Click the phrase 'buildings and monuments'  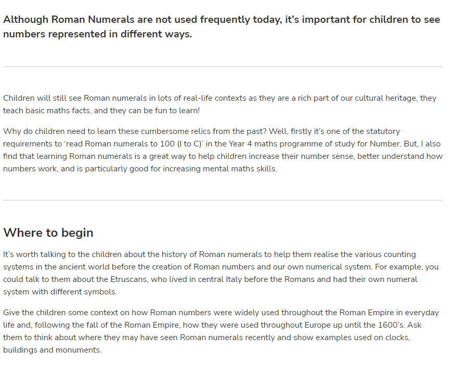pyautogui.click(x=51, y=350)
